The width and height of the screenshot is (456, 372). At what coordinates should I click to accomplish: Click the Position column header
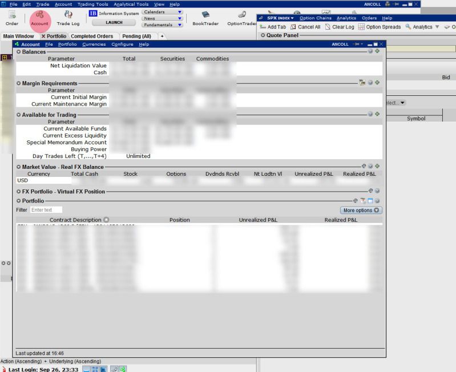pyautogui.click(x=179, y=220)
